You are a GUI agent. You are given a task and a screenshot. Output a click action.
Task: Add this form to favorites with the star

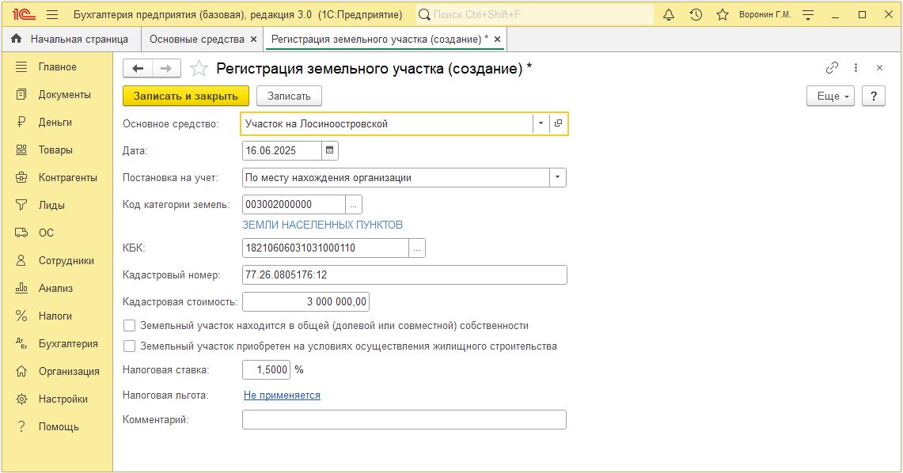tap(199, 69)
